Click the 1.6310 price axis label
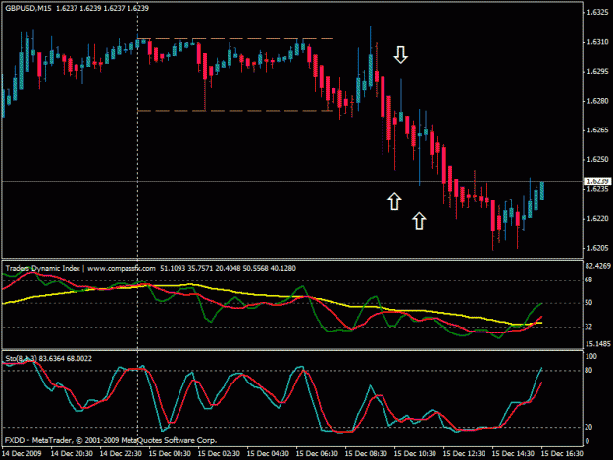This screenshot has height=460, width=613. [x=597, y=42]
